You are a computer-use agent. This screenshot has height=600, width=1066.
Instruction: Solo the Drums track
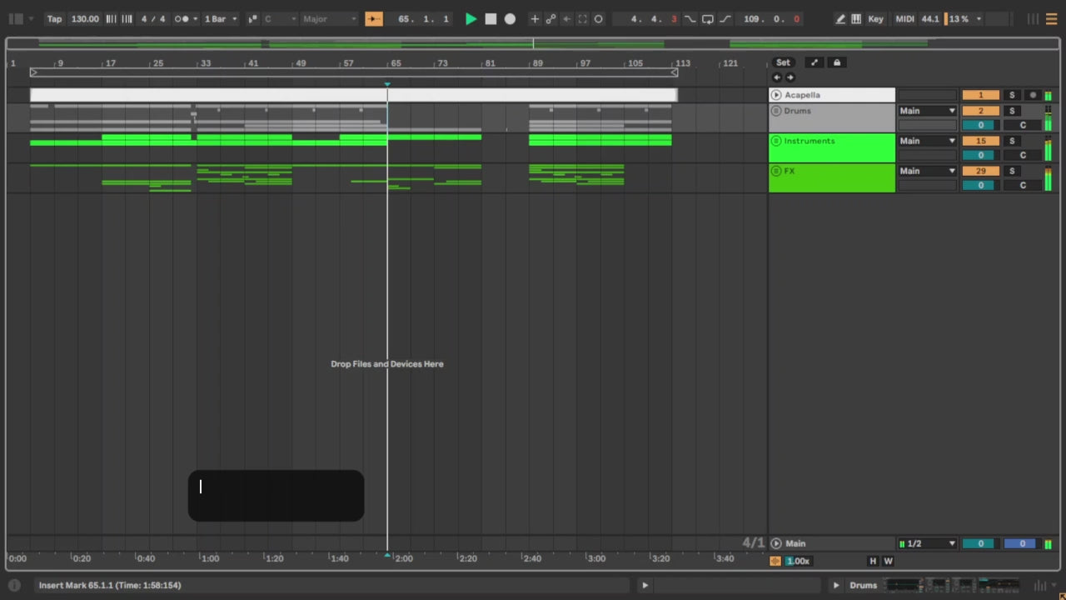(x=1012, y=111)
